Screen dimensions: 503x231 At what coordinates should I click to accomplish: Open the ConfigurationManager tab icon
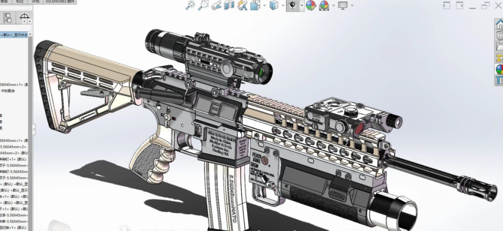(x=7, y=18)
